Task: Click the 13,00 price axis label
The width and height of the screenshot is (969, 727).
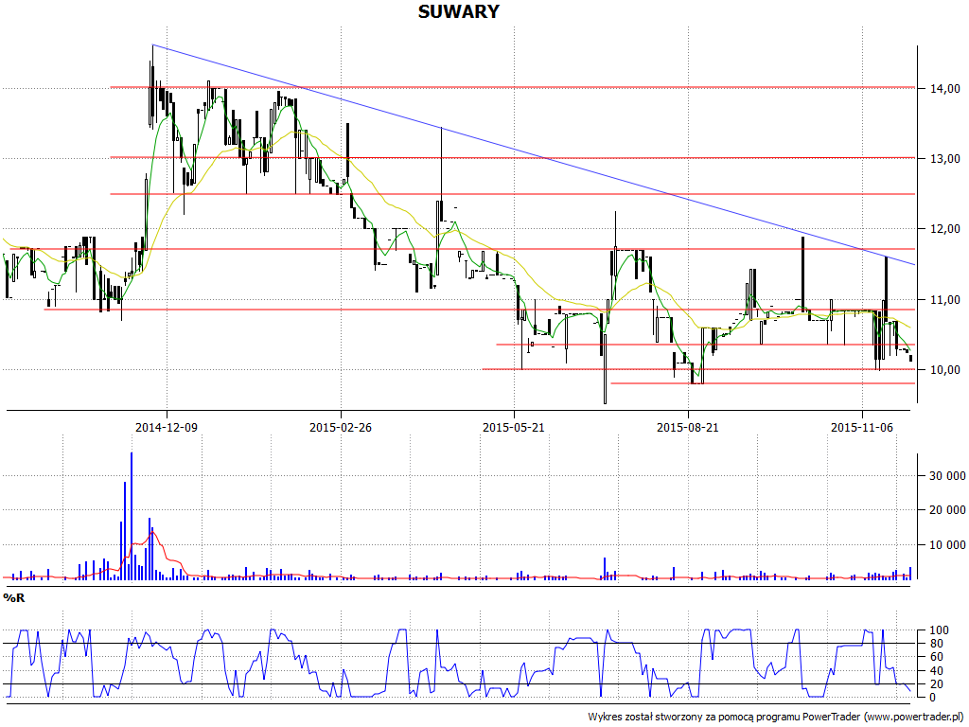Action: (945, 159)
